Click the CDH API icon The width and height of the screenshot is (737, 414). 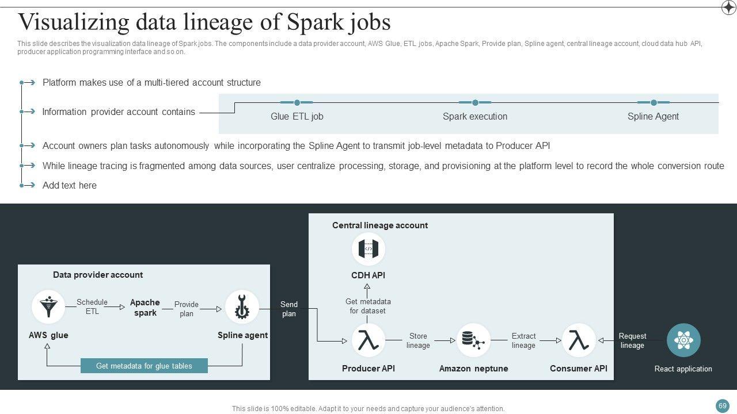click(x=368, y=250)
